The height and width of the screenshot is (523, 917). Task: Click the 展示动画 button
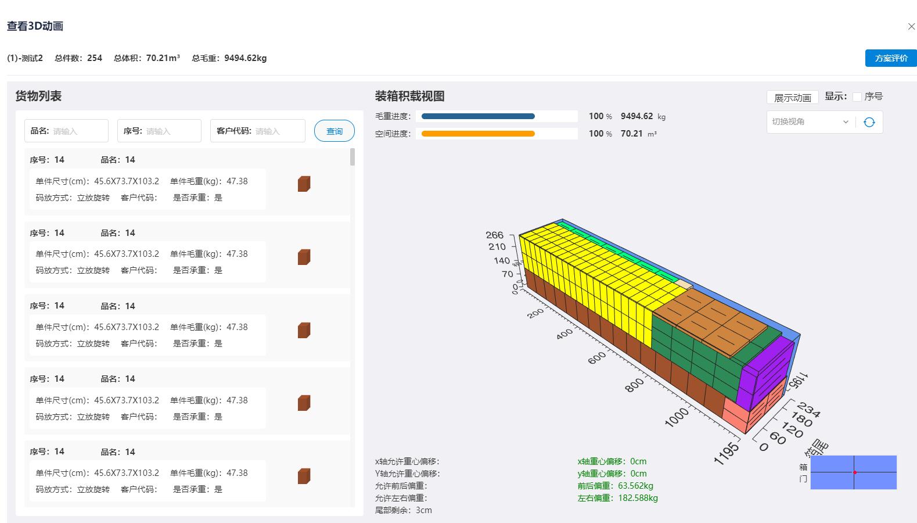[792, 98]
